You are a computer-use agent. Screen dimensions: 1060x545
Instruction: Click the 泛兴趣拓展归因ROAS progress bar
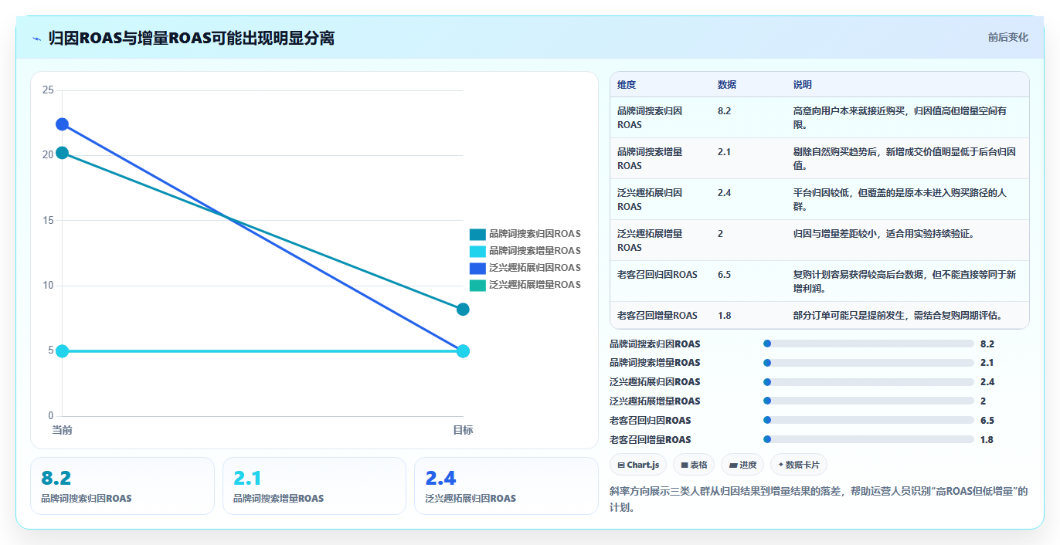[x=868, y=382]
